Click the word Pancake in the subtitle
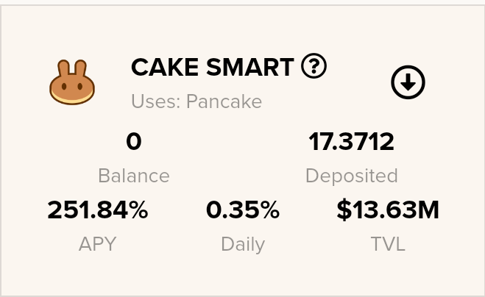Screen dimensions: 485x297 [x=224, y=101]
